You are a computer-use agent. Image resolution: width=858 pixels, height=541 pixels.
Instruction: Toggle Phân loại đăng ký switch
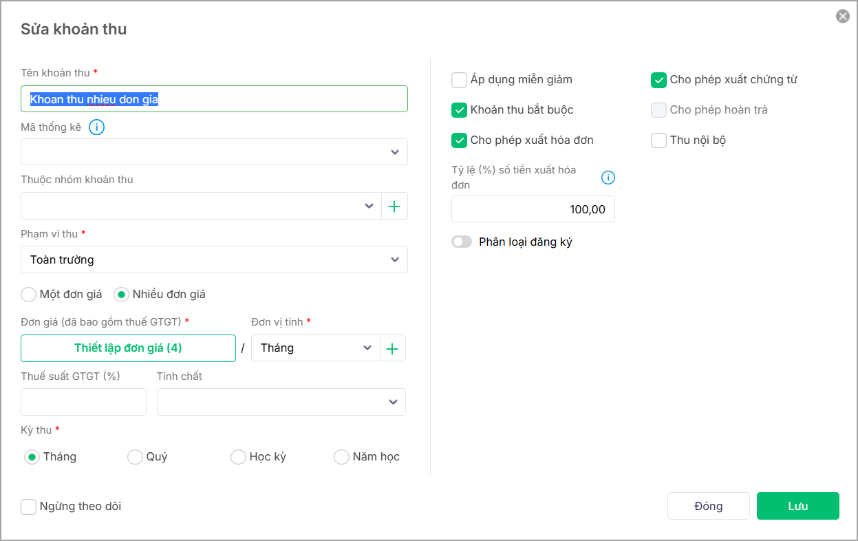click(462, 242)
